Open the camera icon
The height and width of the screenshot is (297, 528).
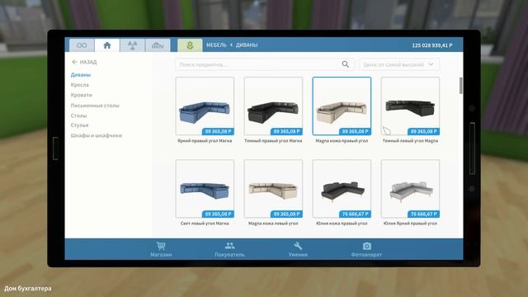(x=366, y=246)
